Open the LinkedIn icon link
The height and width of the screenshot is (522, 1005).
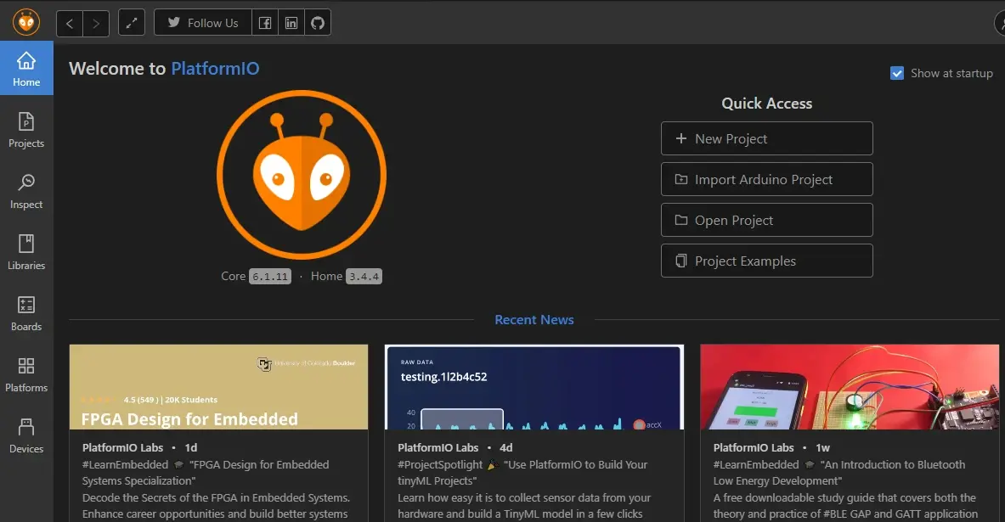click(291, 23)
